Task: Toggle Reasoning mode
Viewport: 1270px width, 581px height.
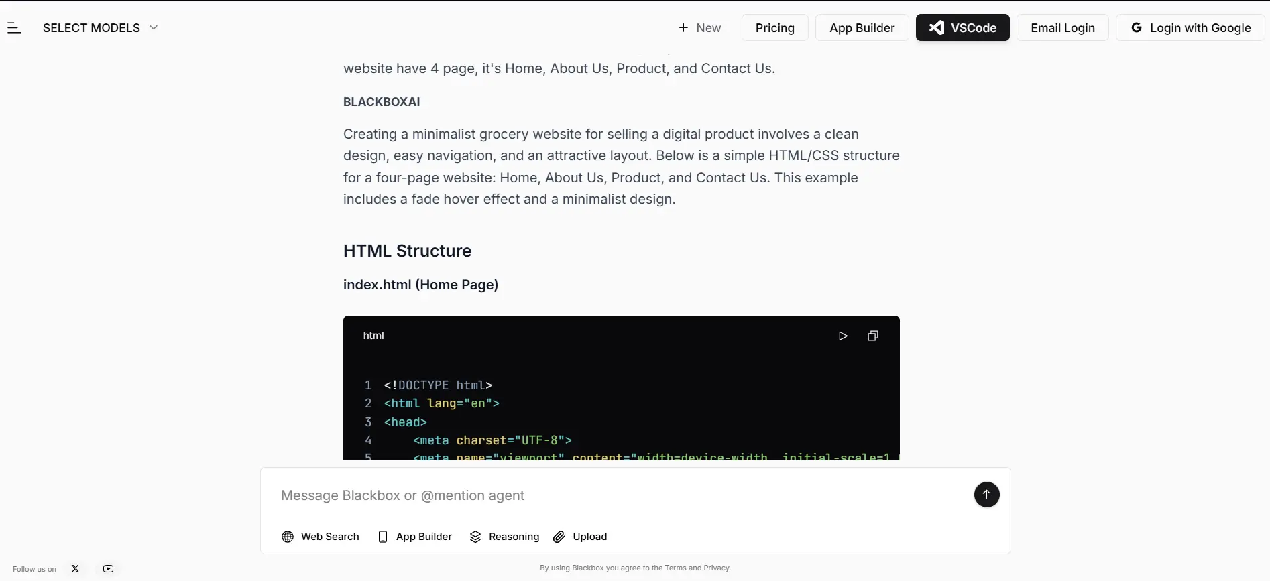Action: (504, 537)
